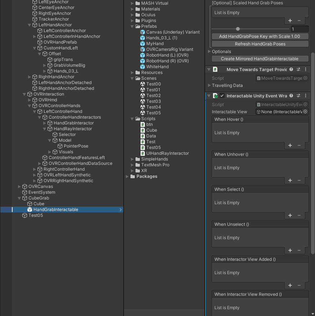This screenshot has height=316, width=315.
Task: Add an entry to the When Hover list
Action: (x=290, y=145)
